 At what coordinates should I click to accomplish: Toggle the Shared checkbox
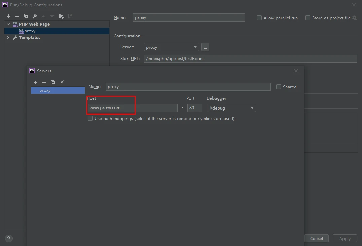click(x=279, y=87)
